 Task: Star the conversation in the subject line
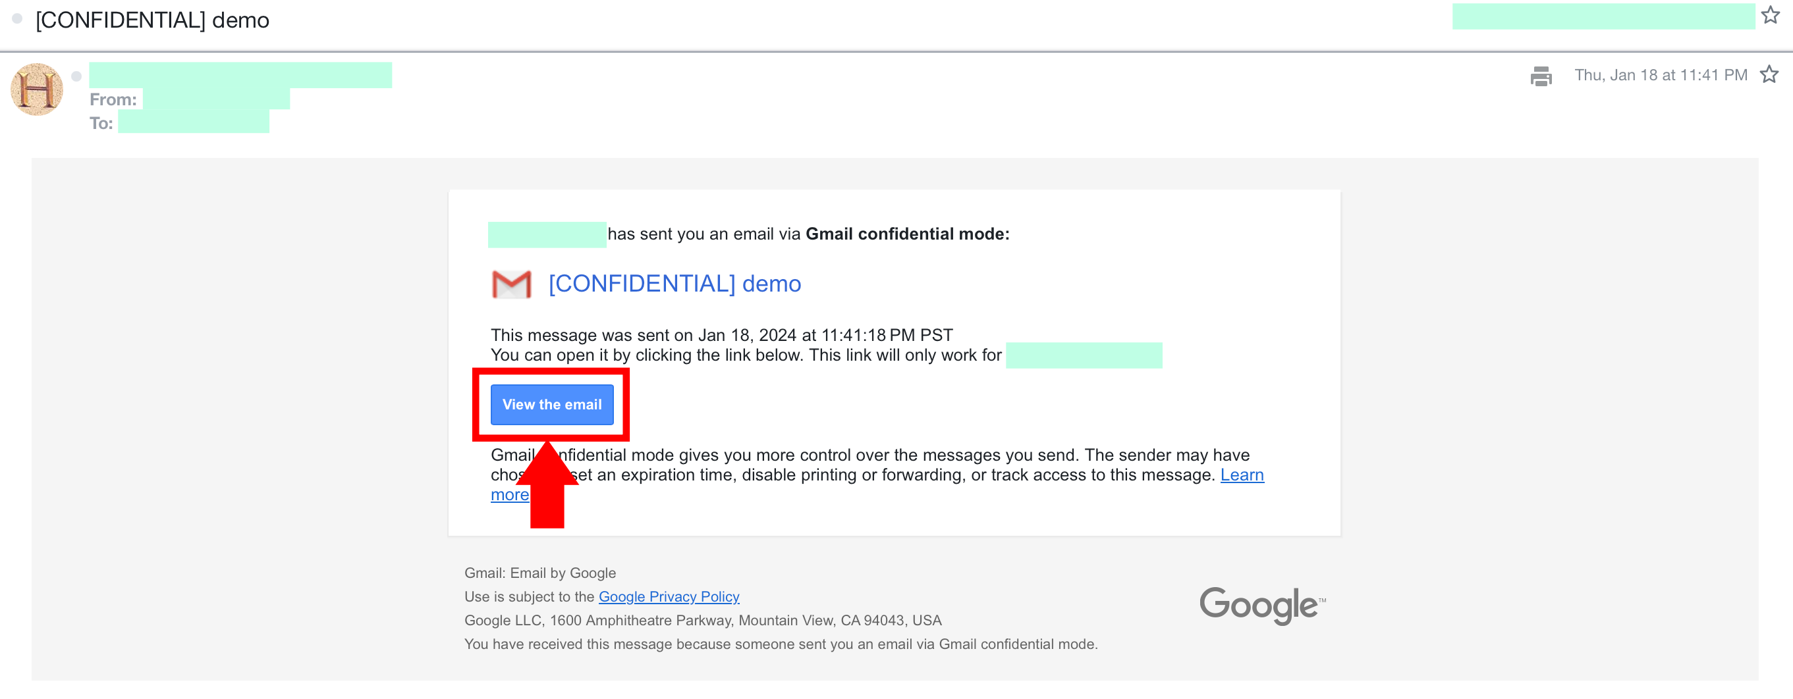pyautogui.click(x=1771, y=15)
